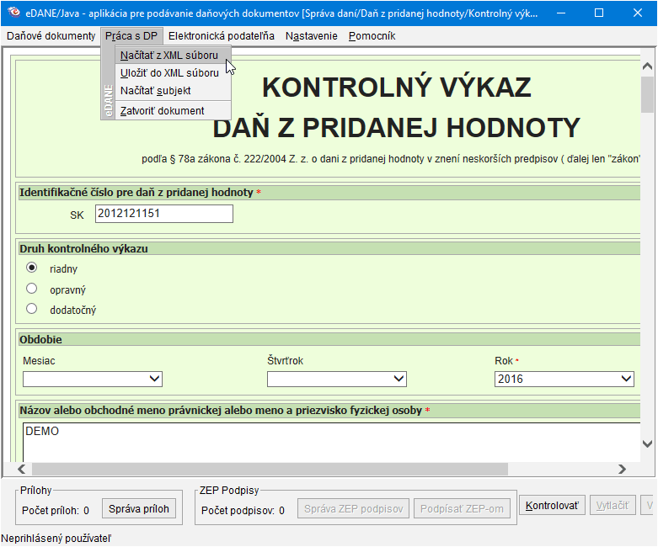Open the Mesiac dropdown

coord(93,380)
